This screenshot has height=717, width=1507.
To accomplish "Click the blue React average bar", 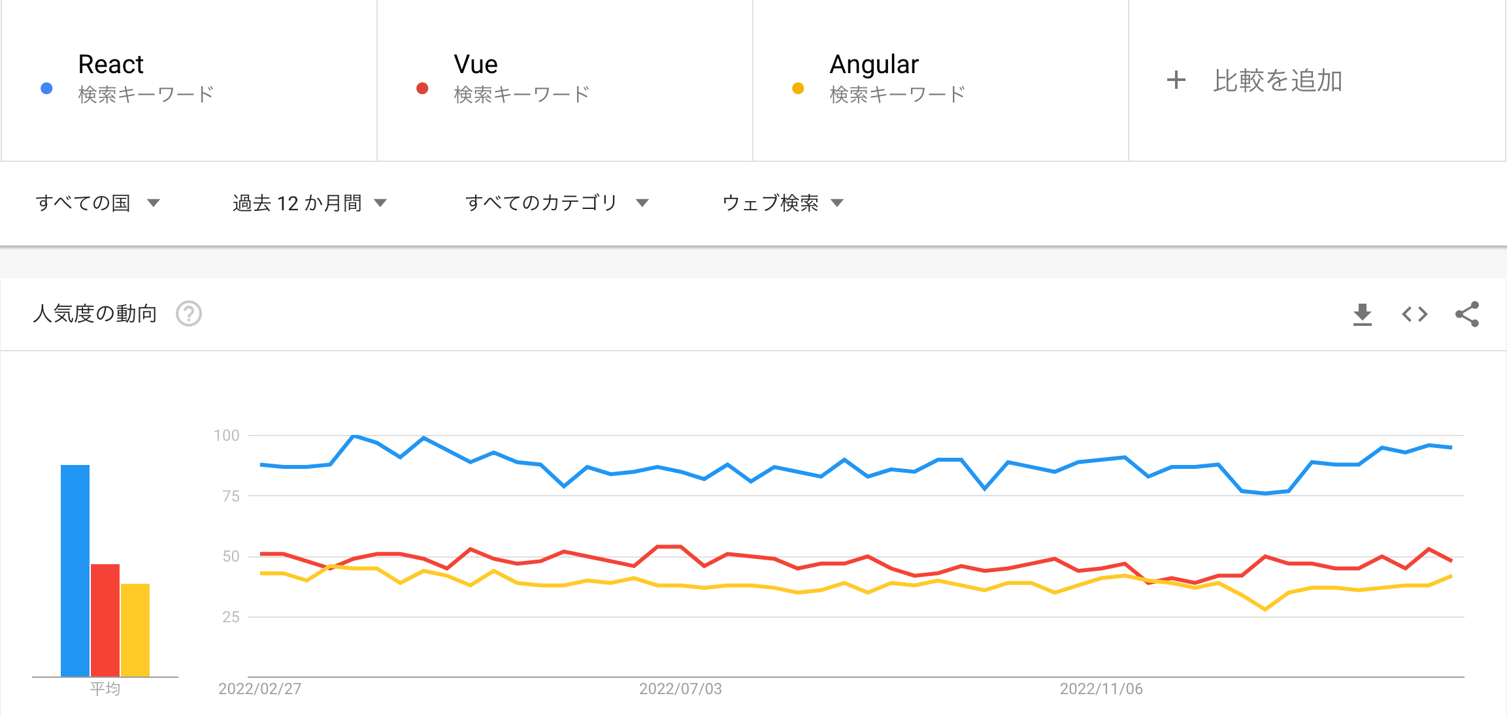I will 75,570.
